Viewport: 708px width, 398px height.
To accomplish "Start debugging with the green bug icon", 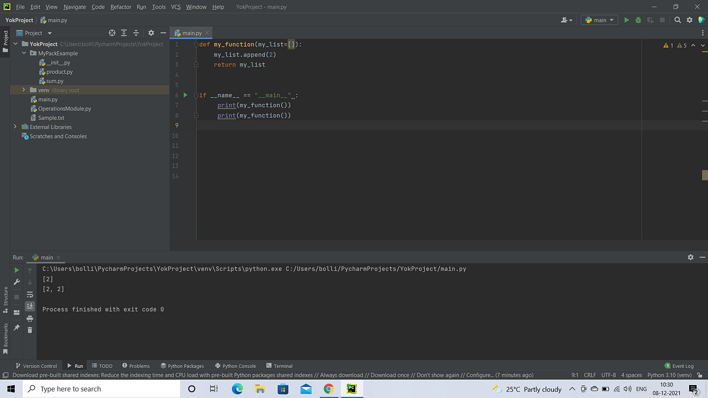I will [638, 20].
